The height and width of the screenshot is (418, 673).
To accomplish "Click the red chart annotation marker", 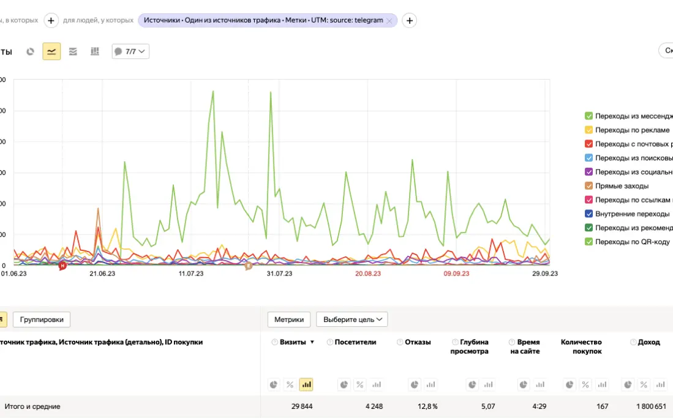I will (x=62, y=266).
